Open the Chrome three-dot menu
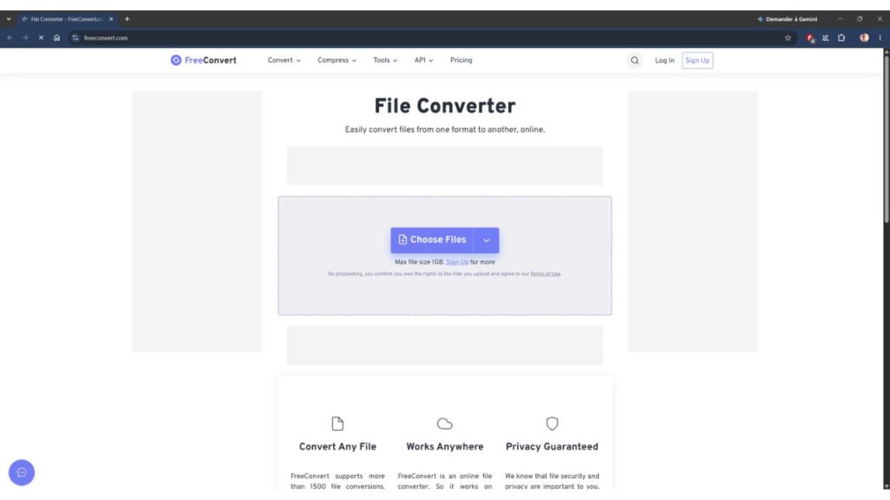This screenshot has width=890, height=500. coord(880,38)
